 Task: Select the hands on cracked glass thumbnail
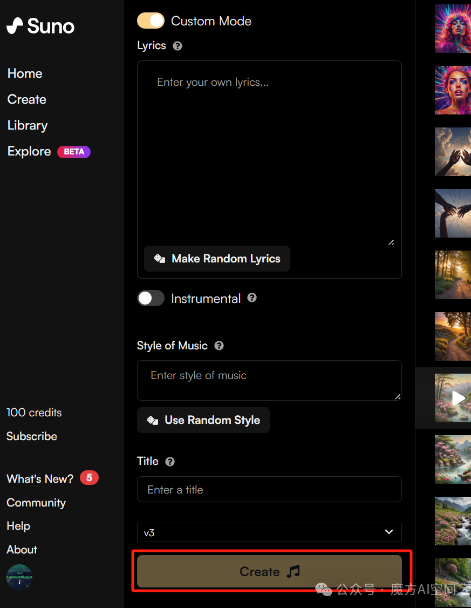pyautogui.click(x=453, y=213)
